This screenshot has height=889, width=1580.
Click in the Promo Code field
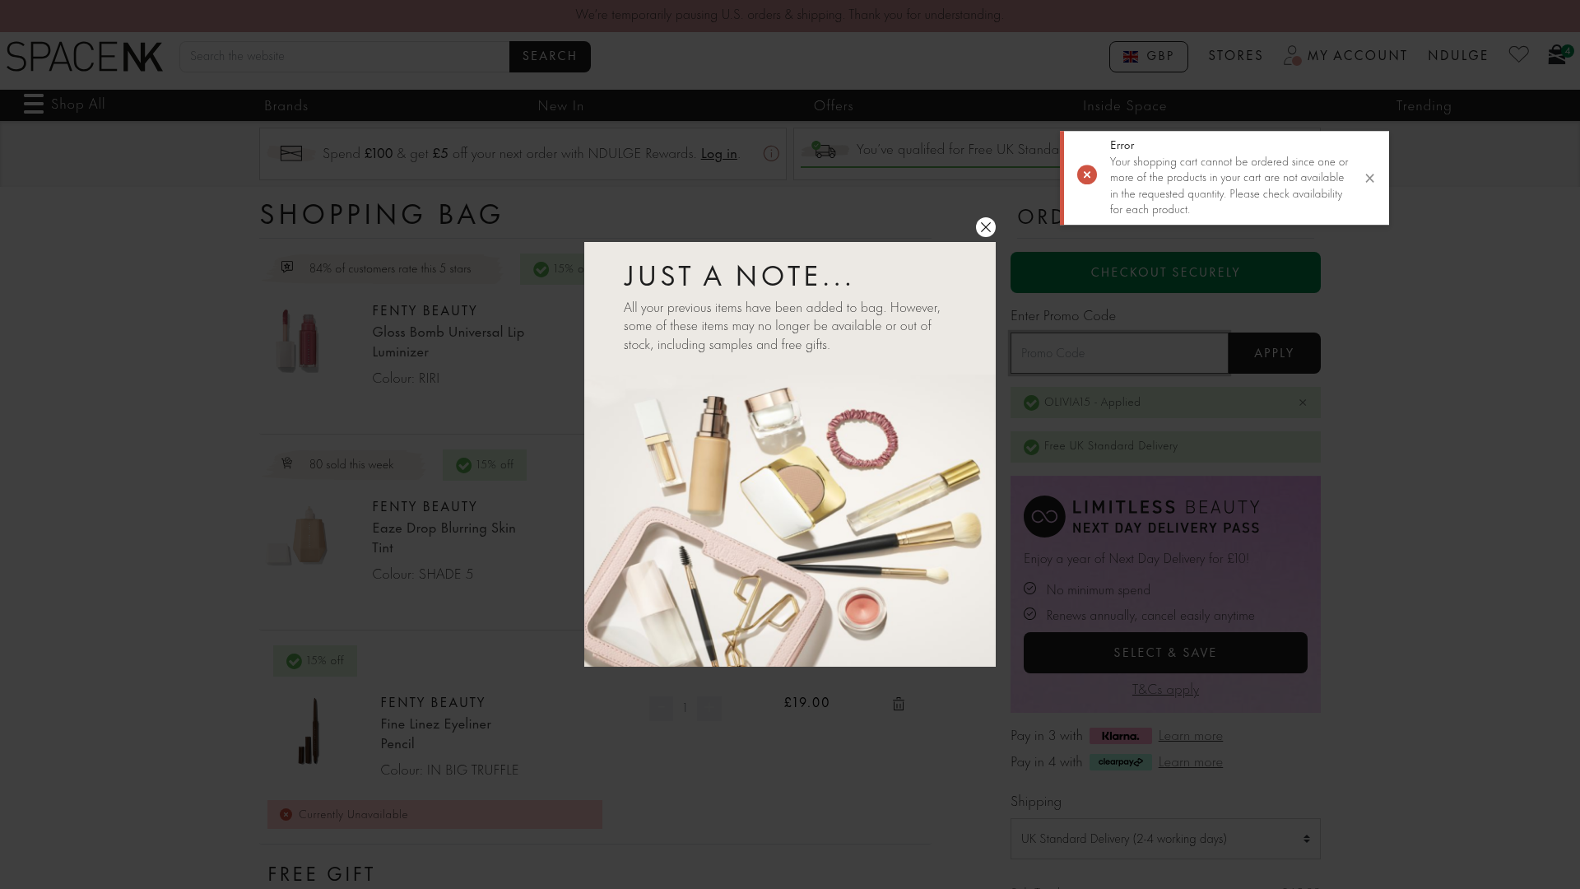[x=1118, y=353]
